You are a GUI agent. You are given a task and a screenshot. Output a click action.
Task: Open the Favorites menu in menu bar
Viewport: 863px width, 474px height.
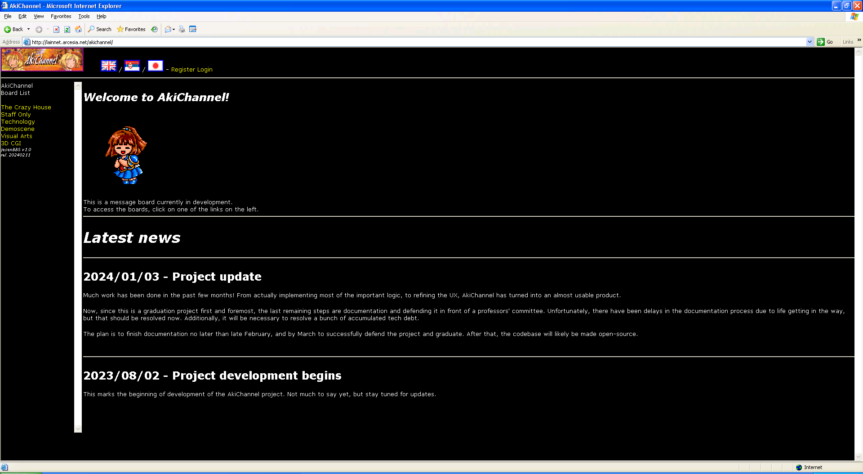[61, 16]
